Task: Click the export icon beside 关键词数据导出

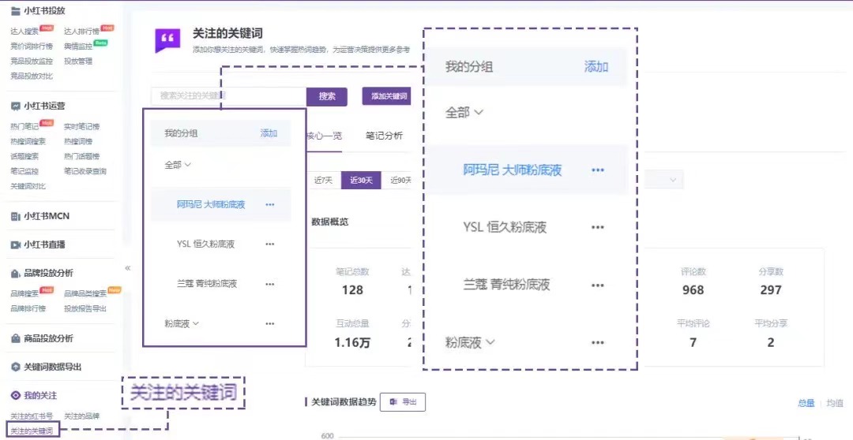Action: coord(15,367)
